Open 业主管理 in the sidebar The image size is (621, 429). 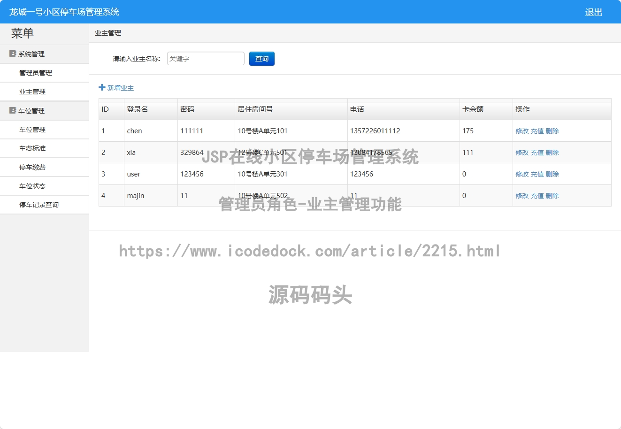[x=32, y=92]
